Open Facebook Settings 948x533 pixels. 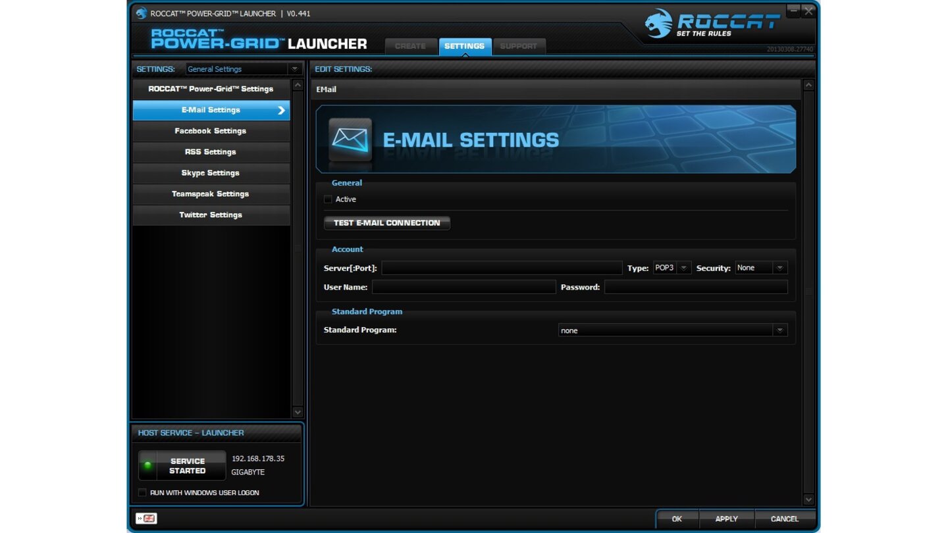click(211, 131)
